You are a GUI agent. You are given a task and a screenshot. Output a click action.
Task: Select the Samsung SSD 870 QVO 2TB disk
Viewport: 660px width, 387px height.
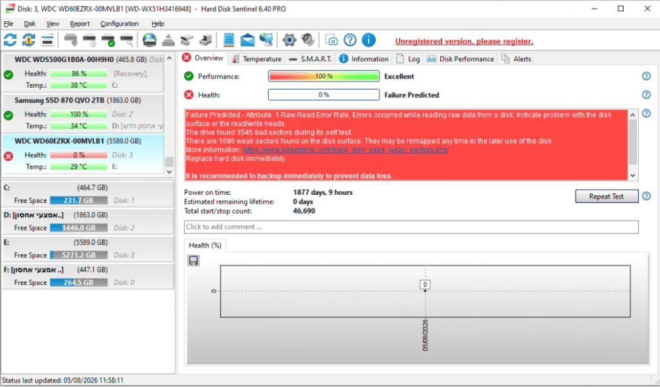coord(83,114)
